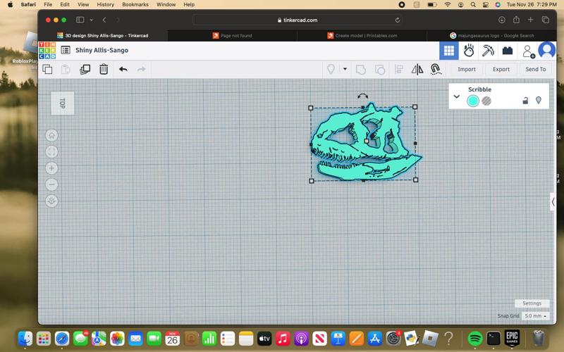Open the Bricks view icon
Screen dimensions: 564x352
click(x=508, y=51)
